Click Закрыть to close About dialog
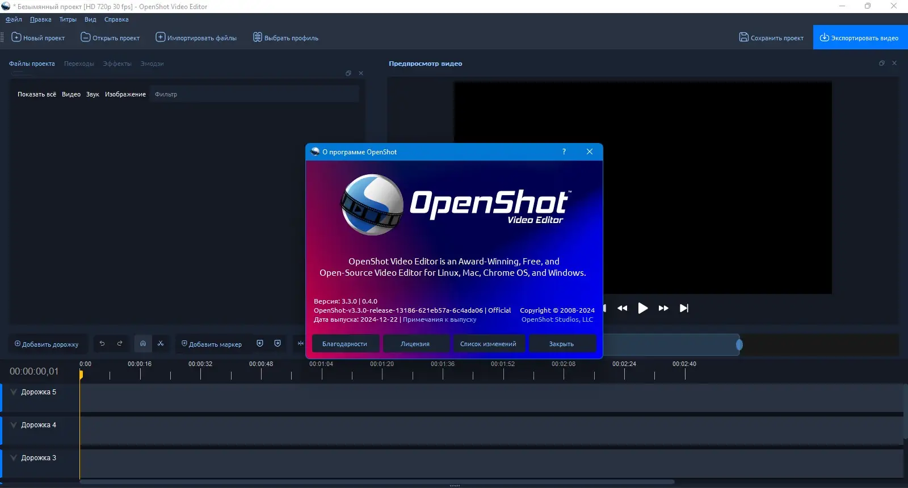 click(561, 344)
